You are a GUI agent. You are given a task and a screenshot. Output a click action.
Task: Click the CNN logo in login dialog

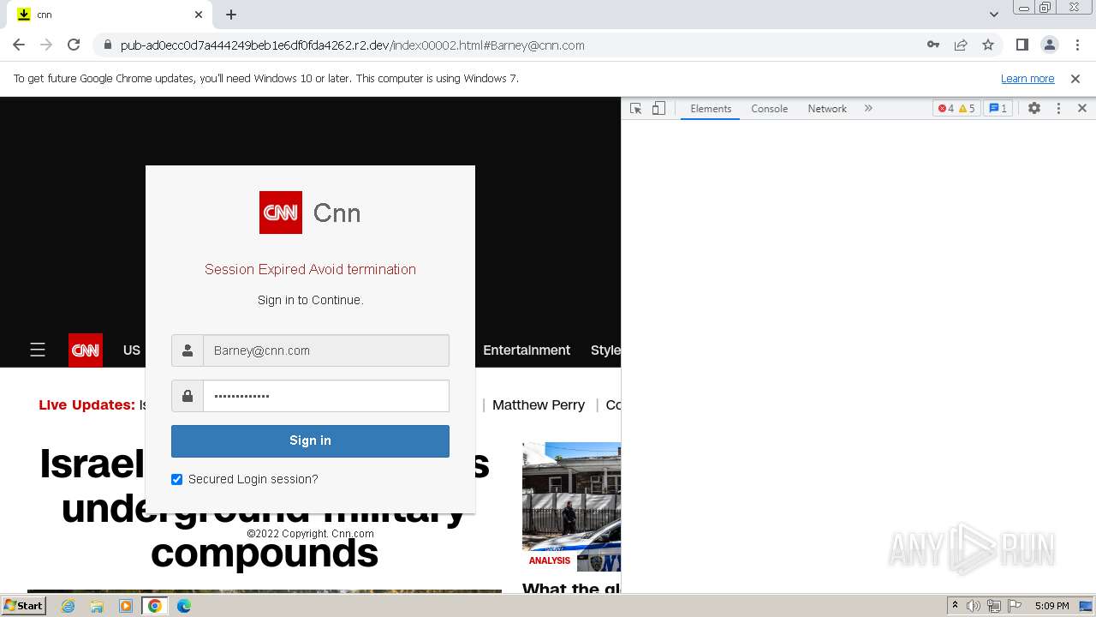(281, 213)
